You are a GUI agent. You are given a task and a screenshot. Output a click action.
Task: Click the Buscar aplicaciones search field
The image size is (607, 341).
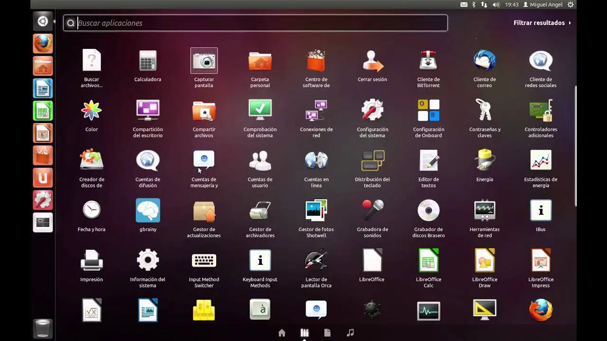click(255, 23)
